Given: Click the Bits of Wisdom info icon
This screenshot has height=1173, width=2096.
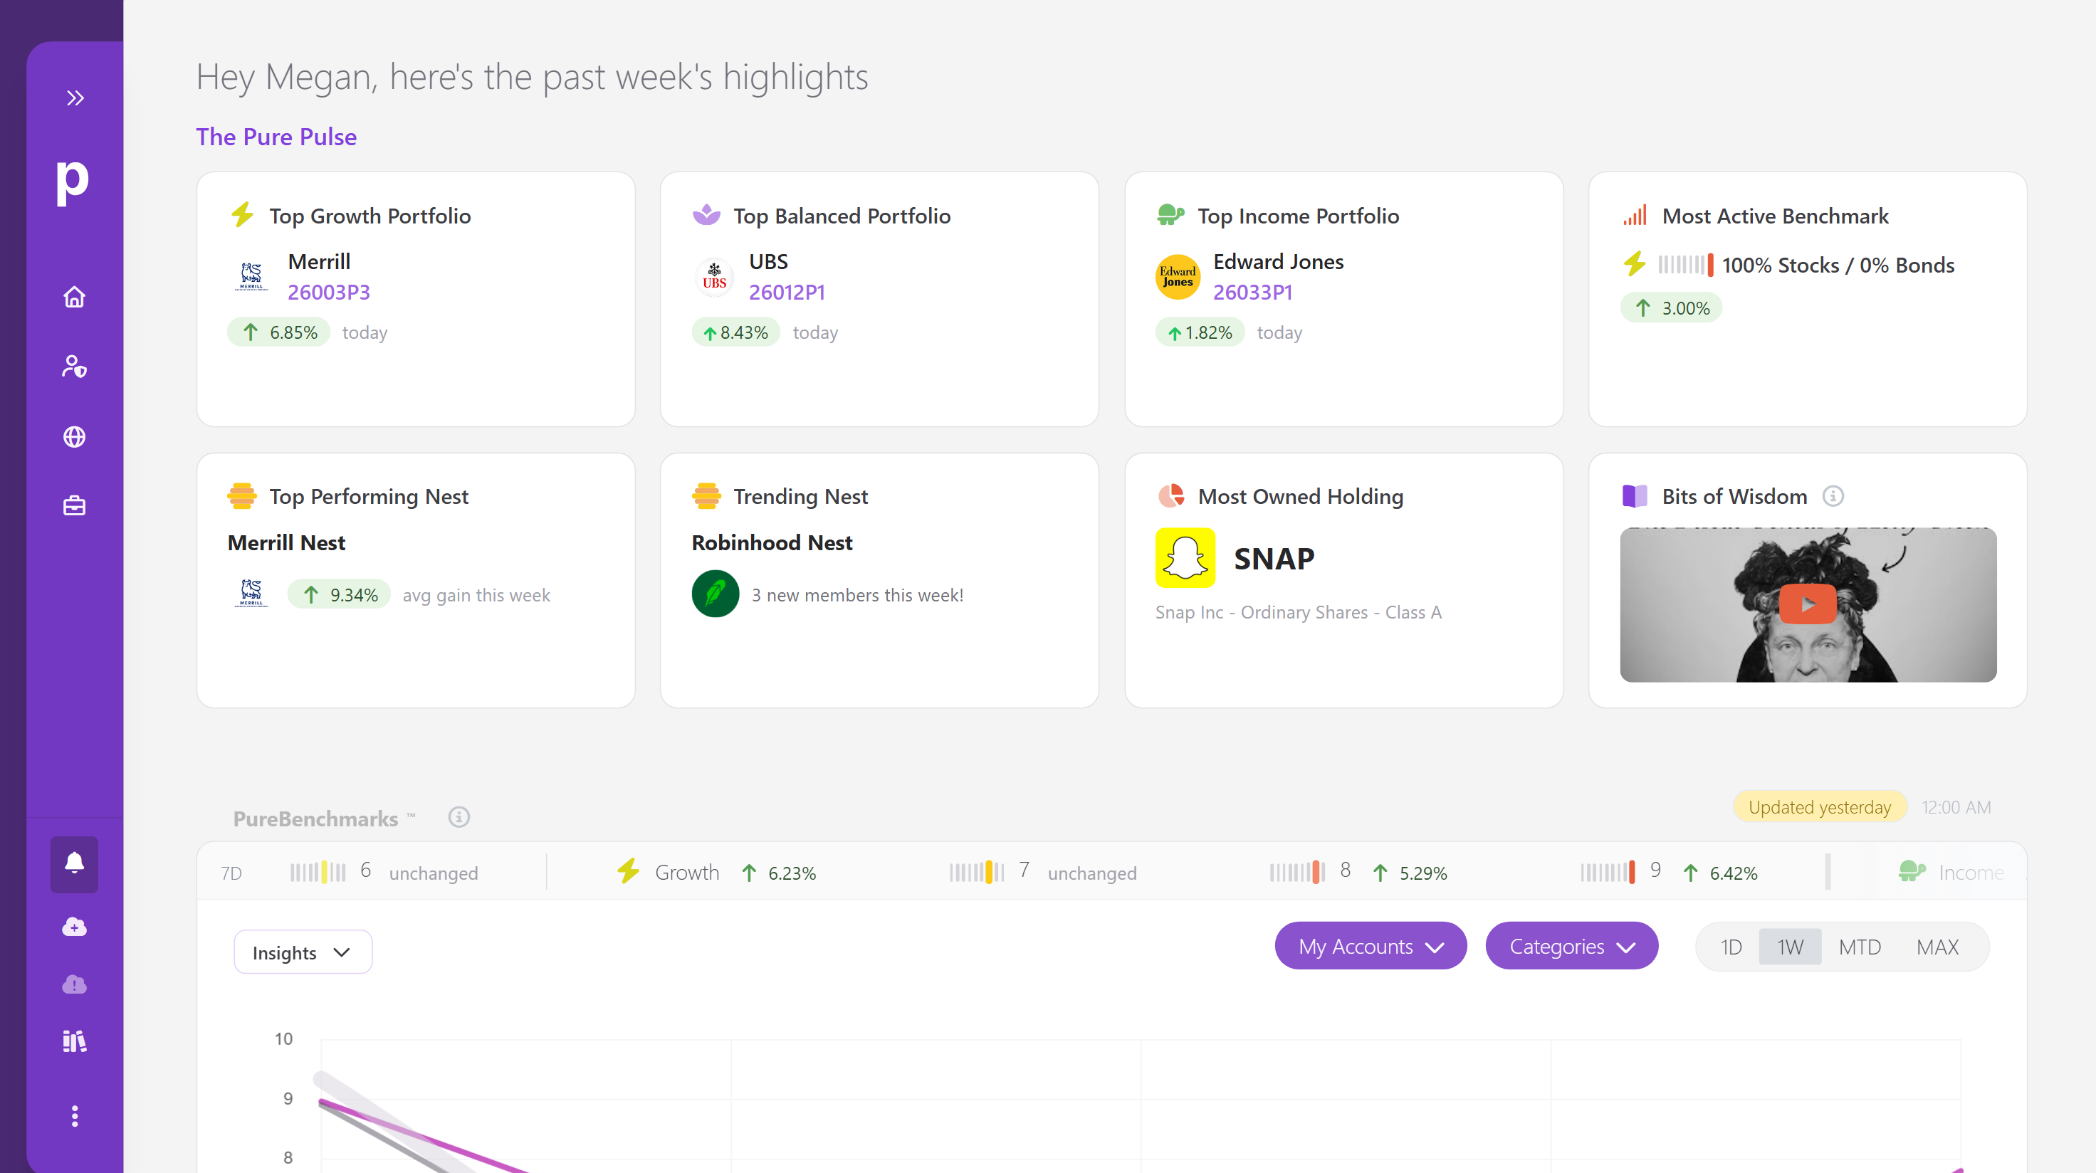Looking at the screenshot, I should tap(1833, 495).
